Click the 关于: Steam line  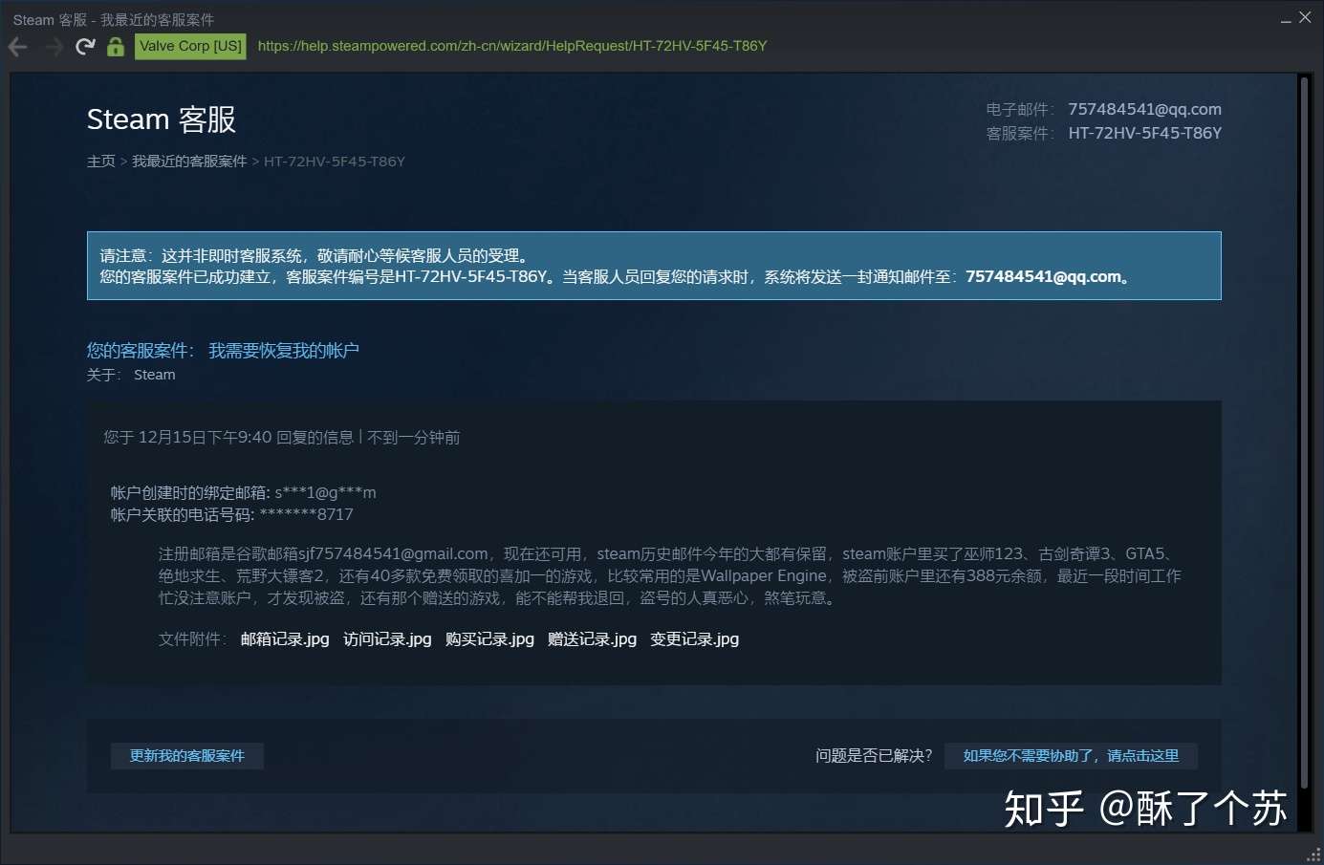131,375
